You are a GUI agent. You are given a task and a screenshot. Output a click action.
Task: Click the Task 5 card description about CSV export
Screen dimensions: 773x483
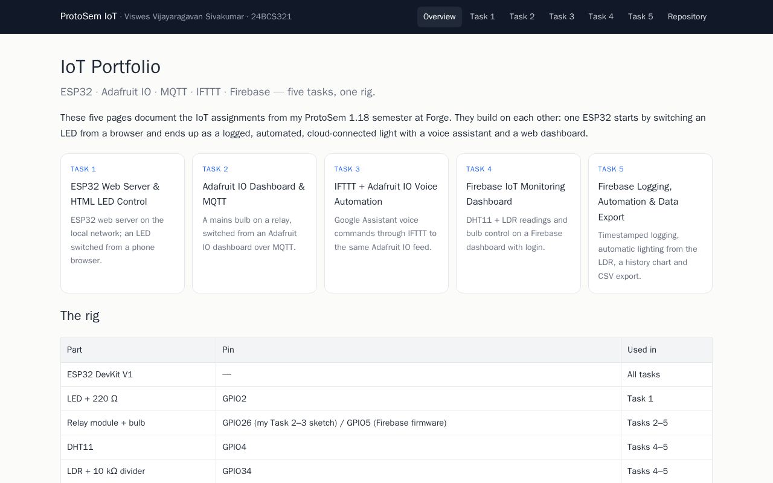tap(650, 255)
